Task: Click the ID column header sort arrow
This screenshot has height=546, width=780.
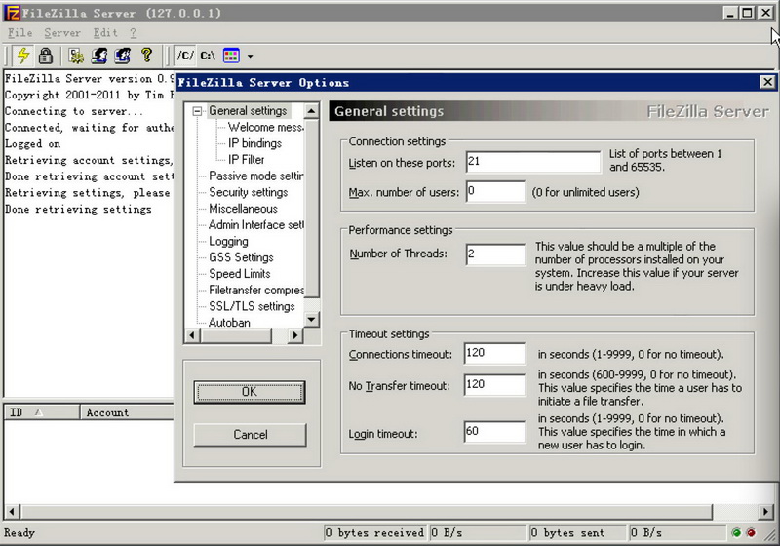Action: [x=39, y=412]
